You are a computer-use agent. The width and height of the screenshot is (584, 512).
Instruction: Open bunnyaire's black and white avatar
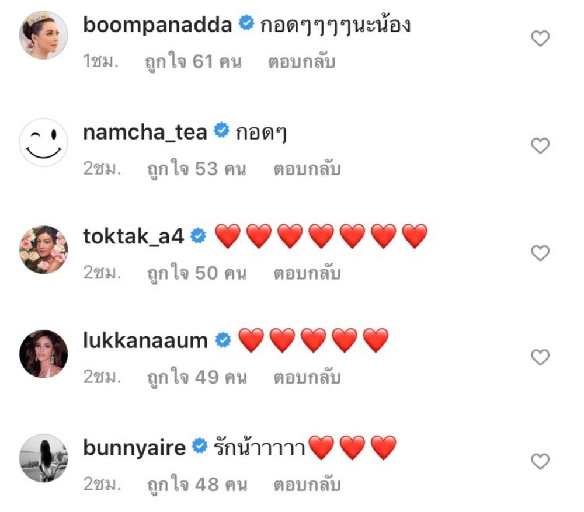click(x=44, y=458)
